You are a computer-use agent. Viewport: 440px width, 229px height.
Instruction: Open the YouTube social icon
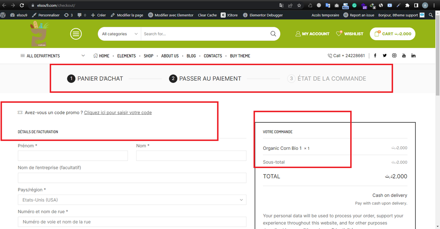404,56
